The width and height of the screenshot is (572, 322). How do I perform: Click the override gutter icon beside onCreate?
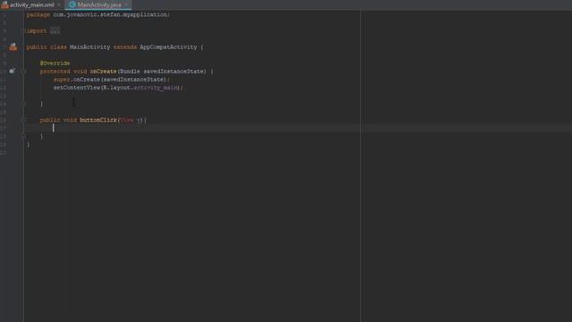coord(12,71)
